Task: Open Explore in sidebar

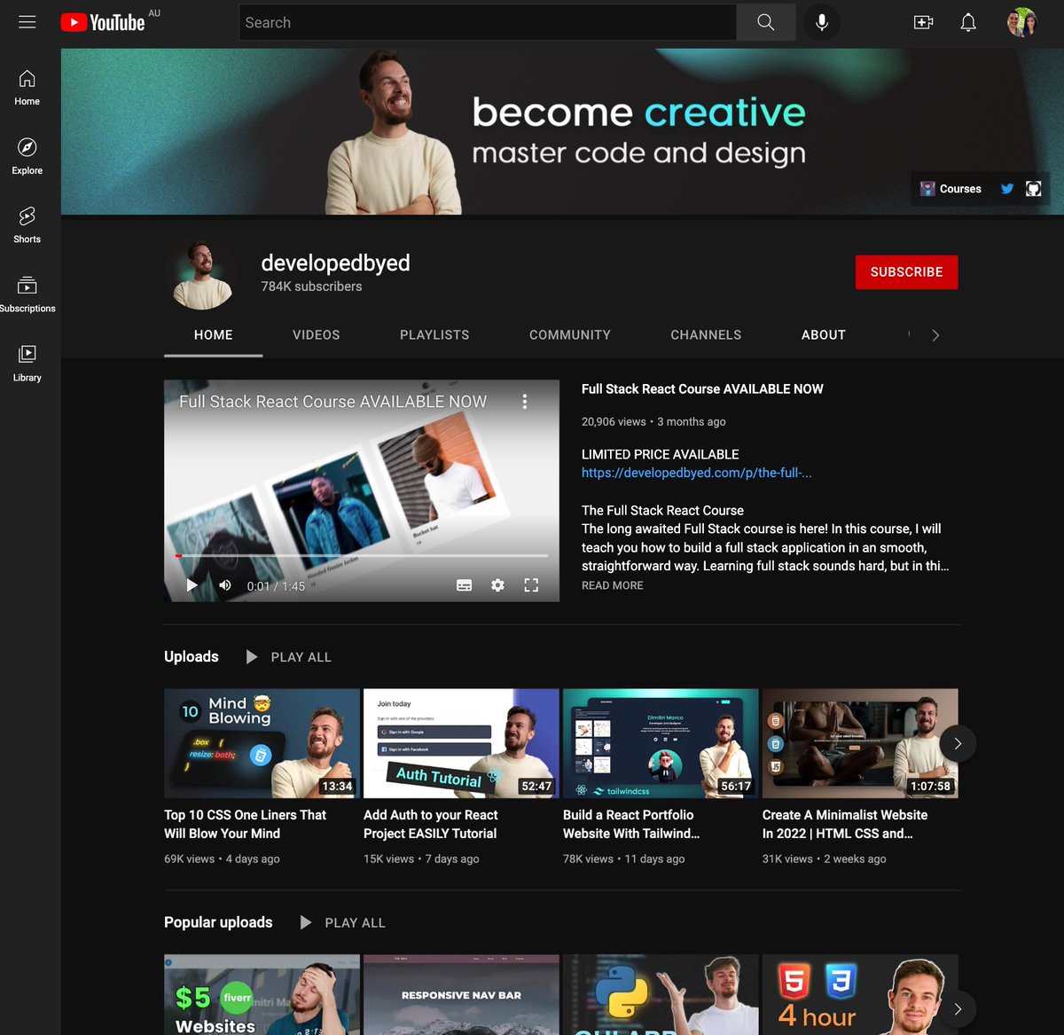Action: pos(27,157)
